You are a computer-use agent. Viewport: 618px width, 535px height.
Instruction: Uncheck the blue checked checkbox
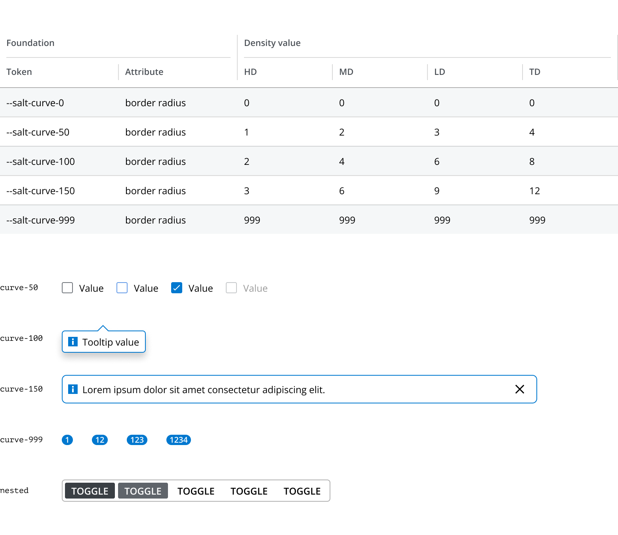(x=177, y=288)
